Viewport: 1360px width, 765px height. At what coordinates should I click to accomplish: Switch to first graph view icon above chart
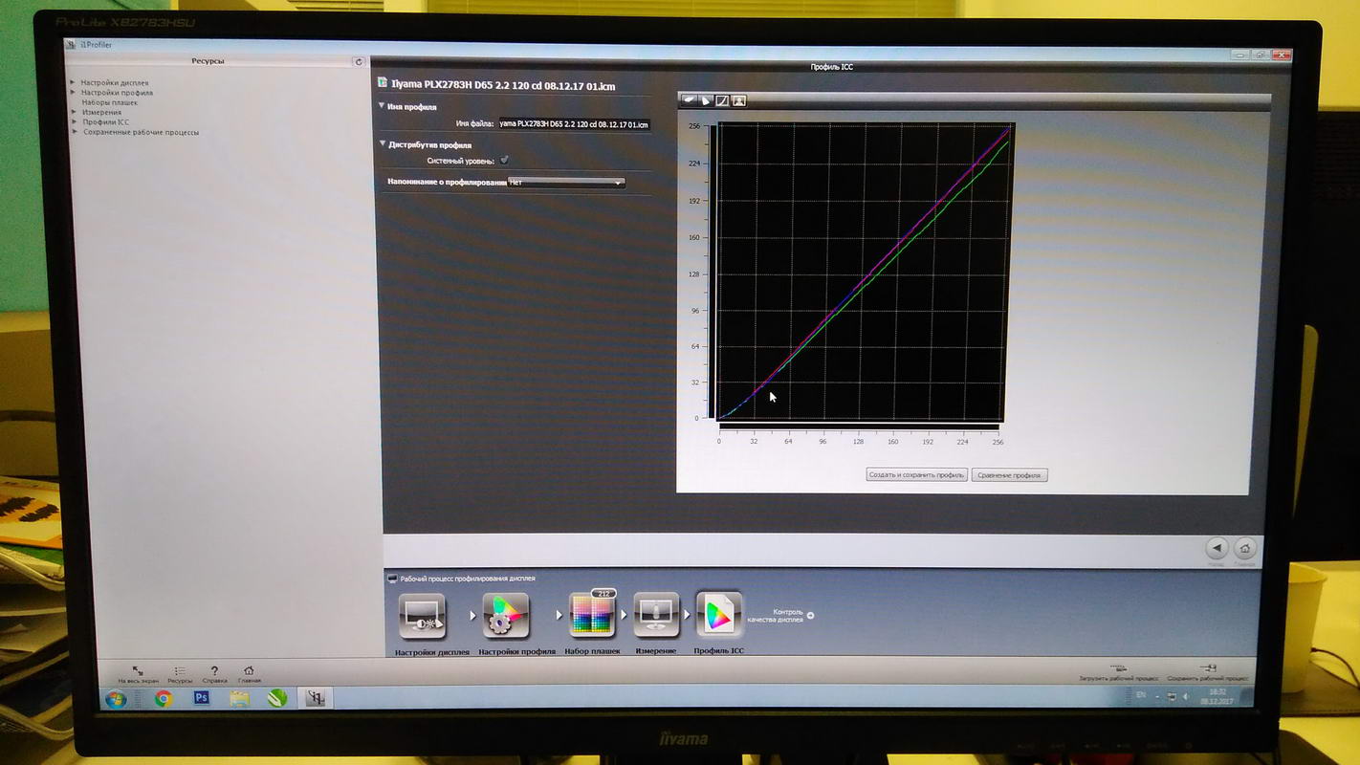(687, 99)
